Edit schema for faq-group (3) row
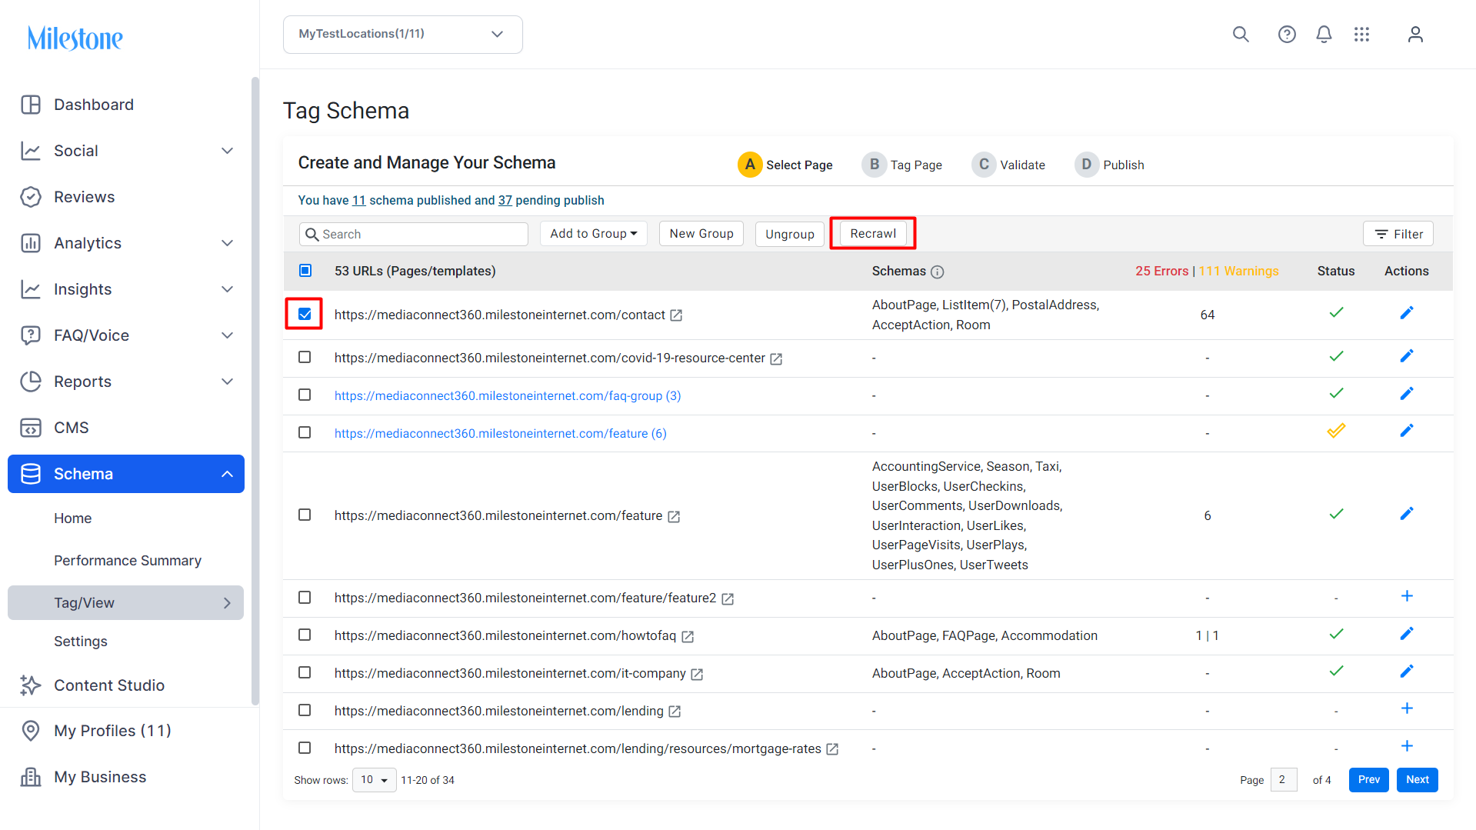This screenshot has height=830, width=1476. [1407, 394]
